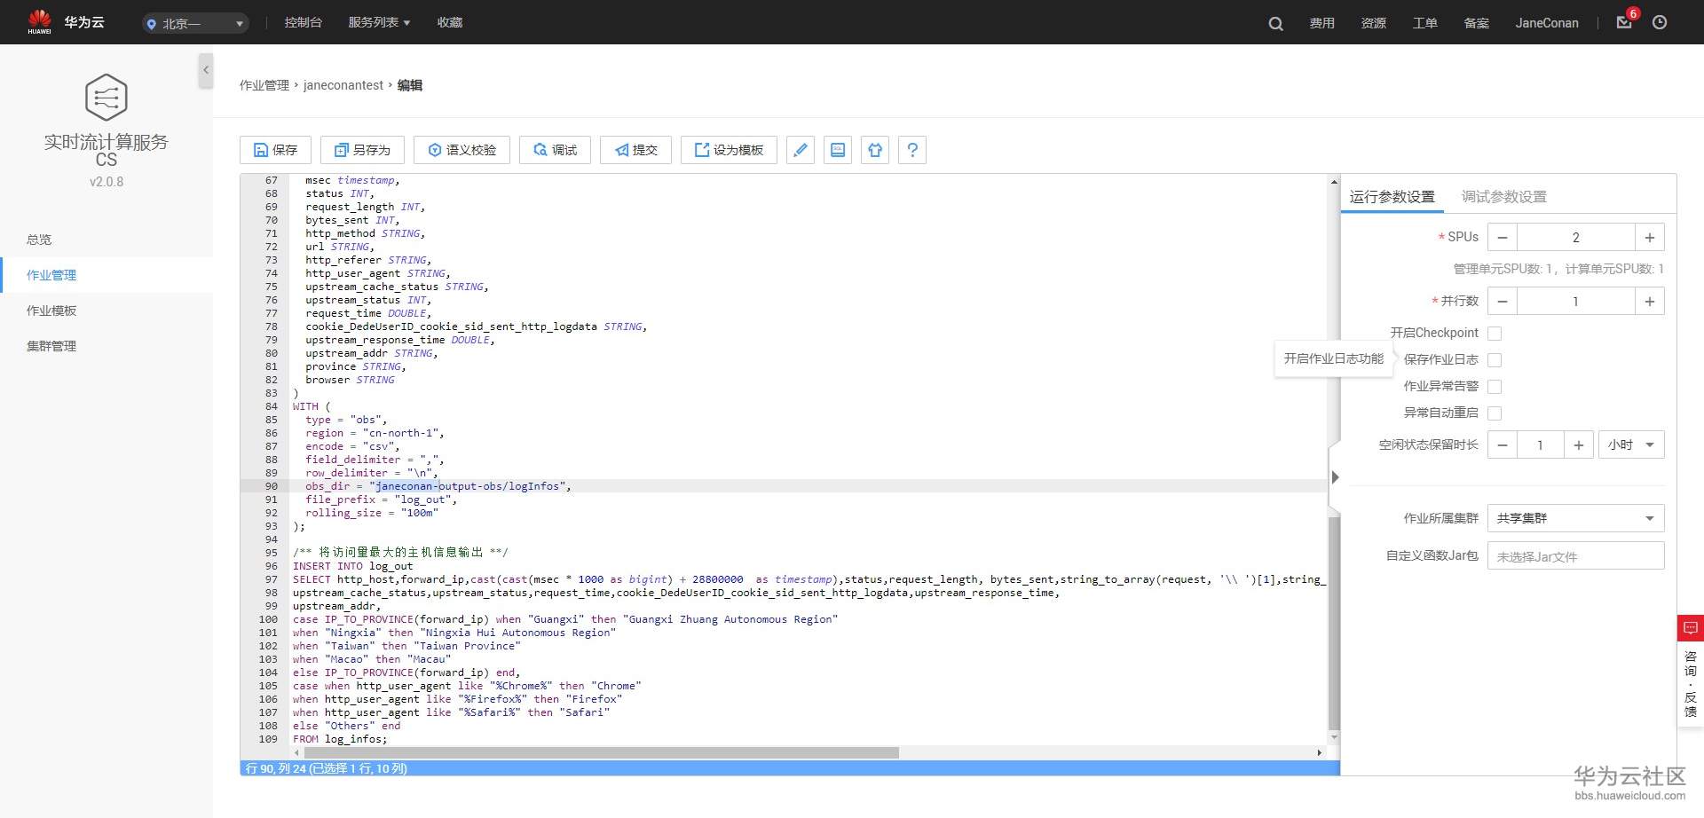Click janeconantest breadcrumb link
Viewport: 1704px width, 818px height.
pyautogui.click(x=343, y=85)
